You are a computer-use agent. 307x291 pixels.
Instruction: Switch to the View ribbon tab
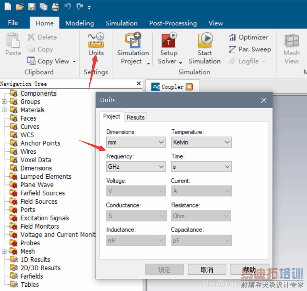click(216, 23)
